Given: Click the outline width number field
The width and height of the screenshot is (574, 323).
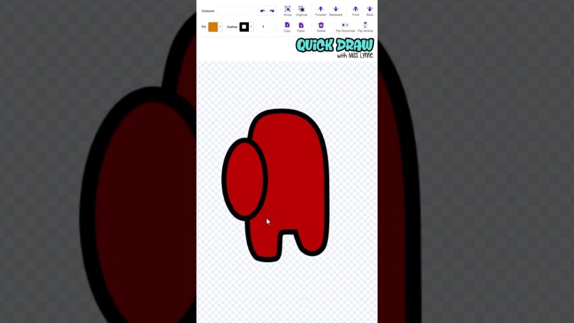Looking at the screenshot, I should [x=264, y=27].
